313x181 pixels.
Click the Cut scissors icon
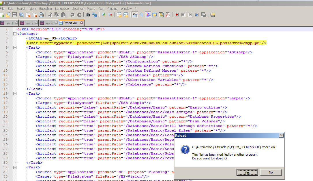(50, 15)
